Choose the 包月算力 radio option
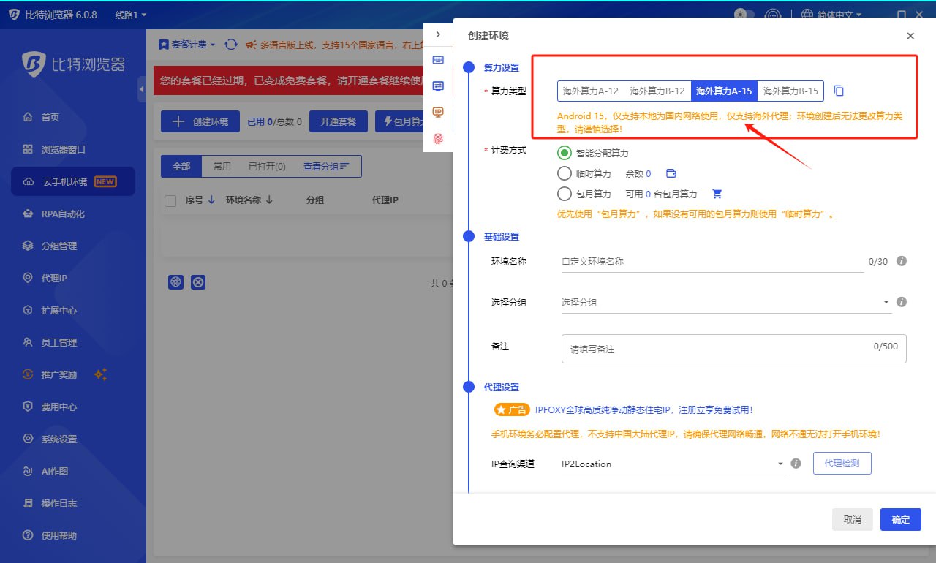 564,194
